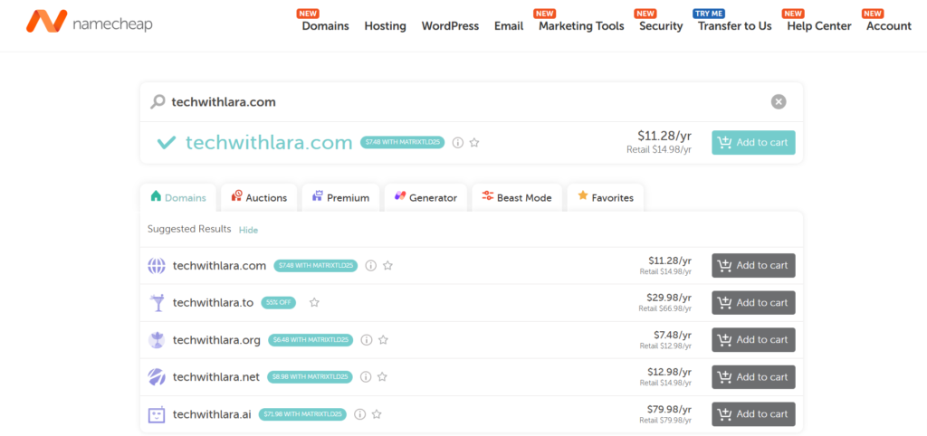
Task: Click the Namecheap logo
Action: pyautogui.click(x=90, y=21)
